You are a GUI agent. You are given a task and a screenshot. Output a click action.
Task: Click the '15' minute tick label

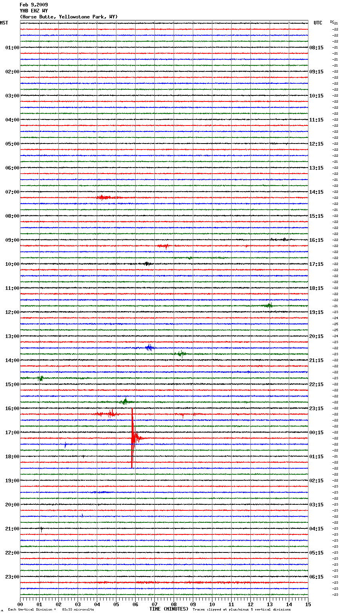click(x=308, y=604)
